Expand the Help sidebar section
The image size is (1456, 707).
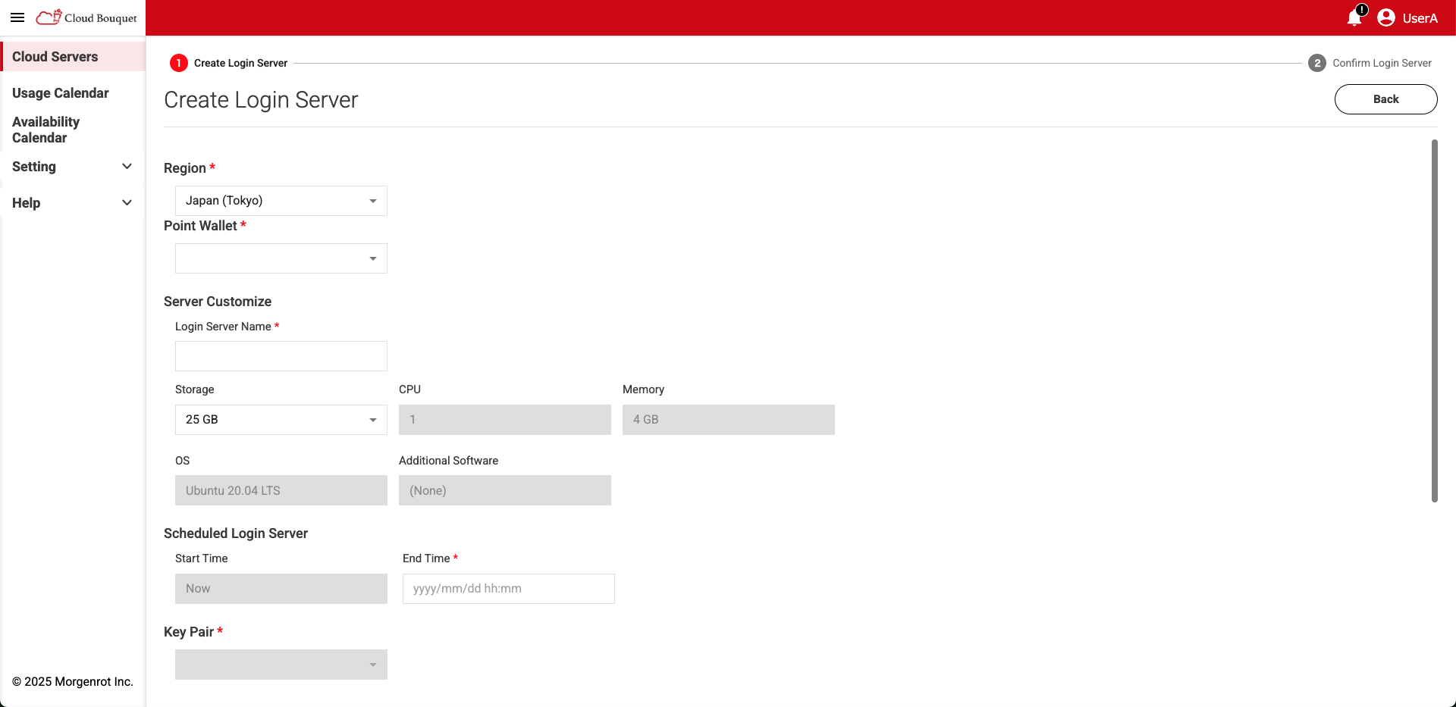tap(72, 203)
